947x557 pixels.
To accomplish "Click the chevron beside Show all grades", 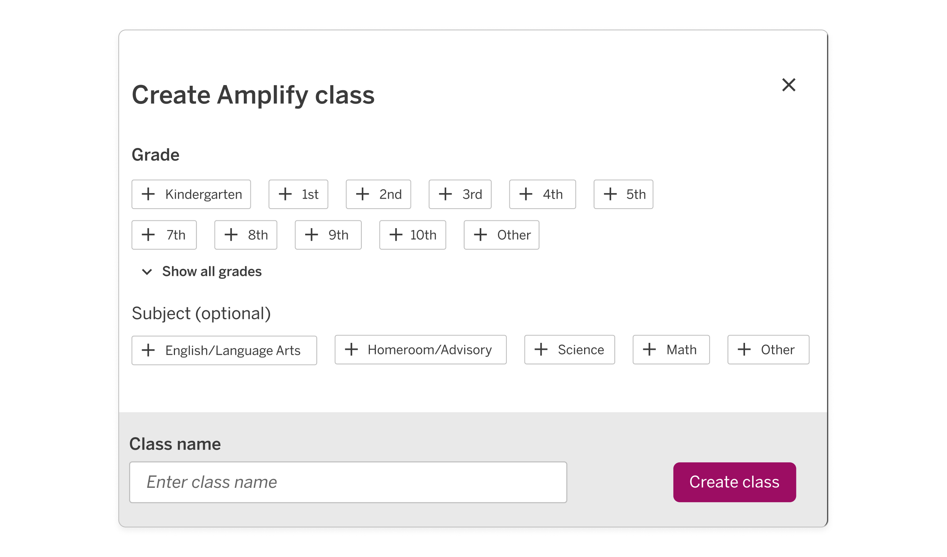I will point(147,272).
